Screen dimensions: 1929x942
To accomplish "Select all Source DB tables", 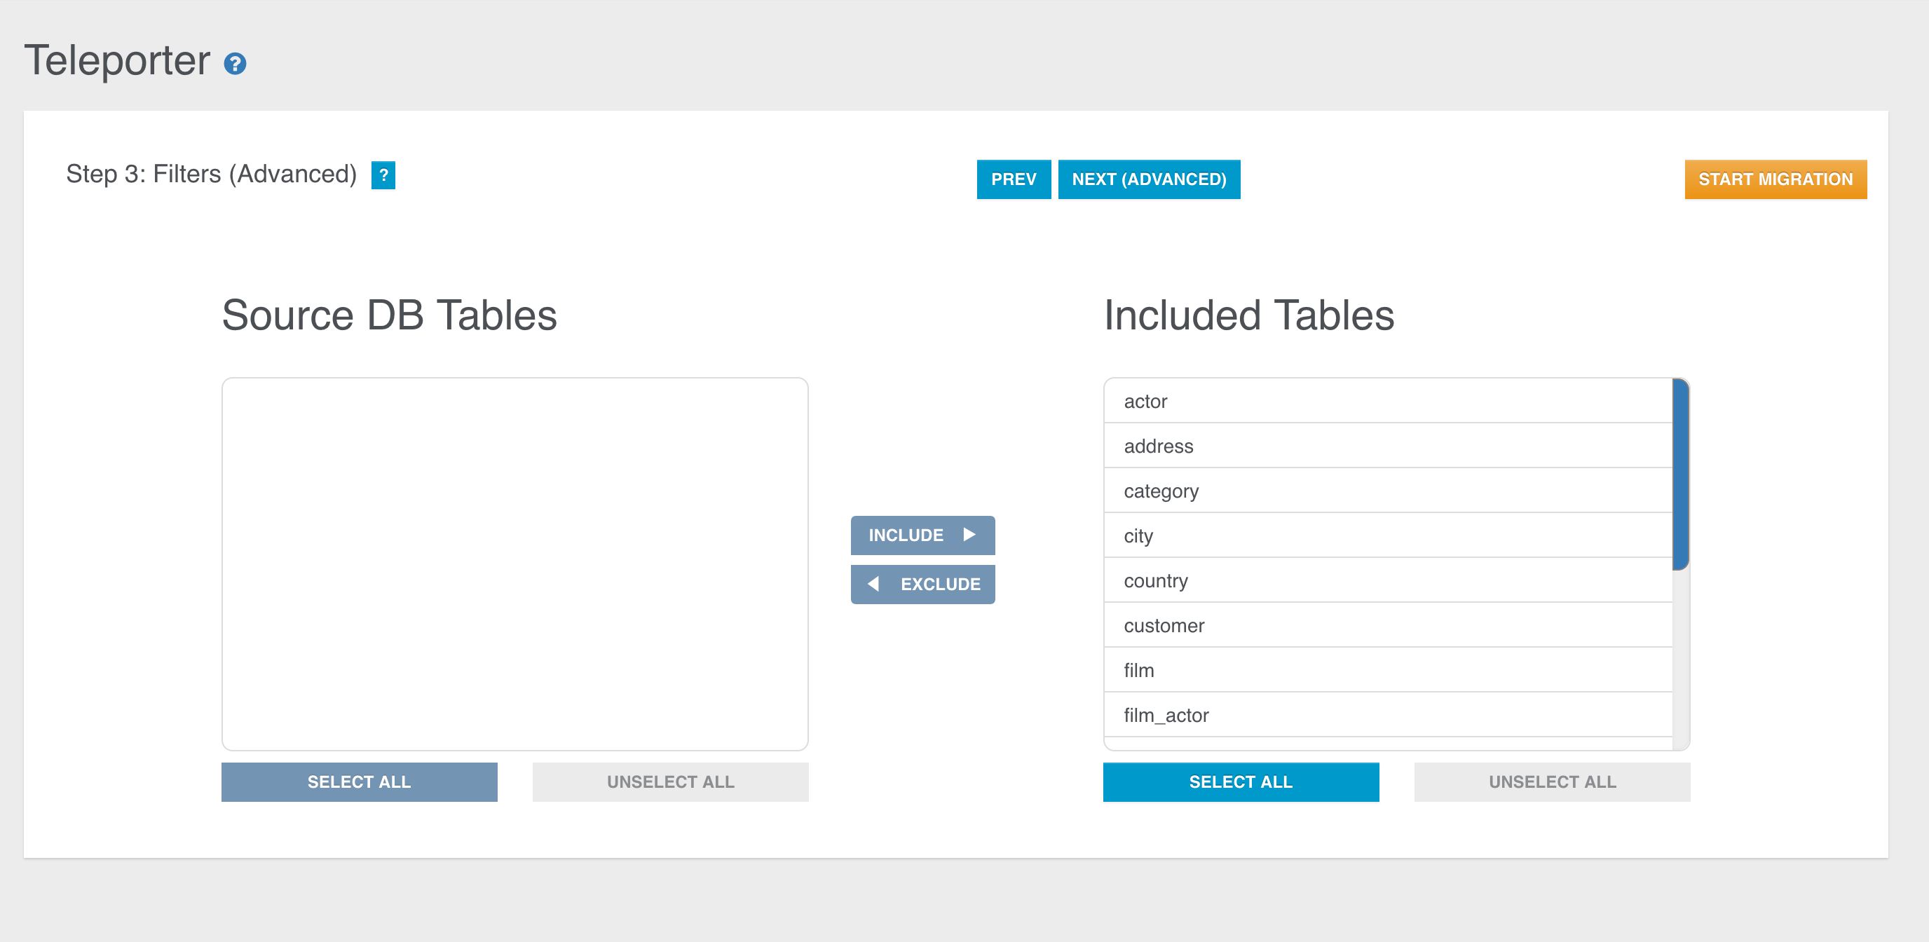I will tap(359, 781).
